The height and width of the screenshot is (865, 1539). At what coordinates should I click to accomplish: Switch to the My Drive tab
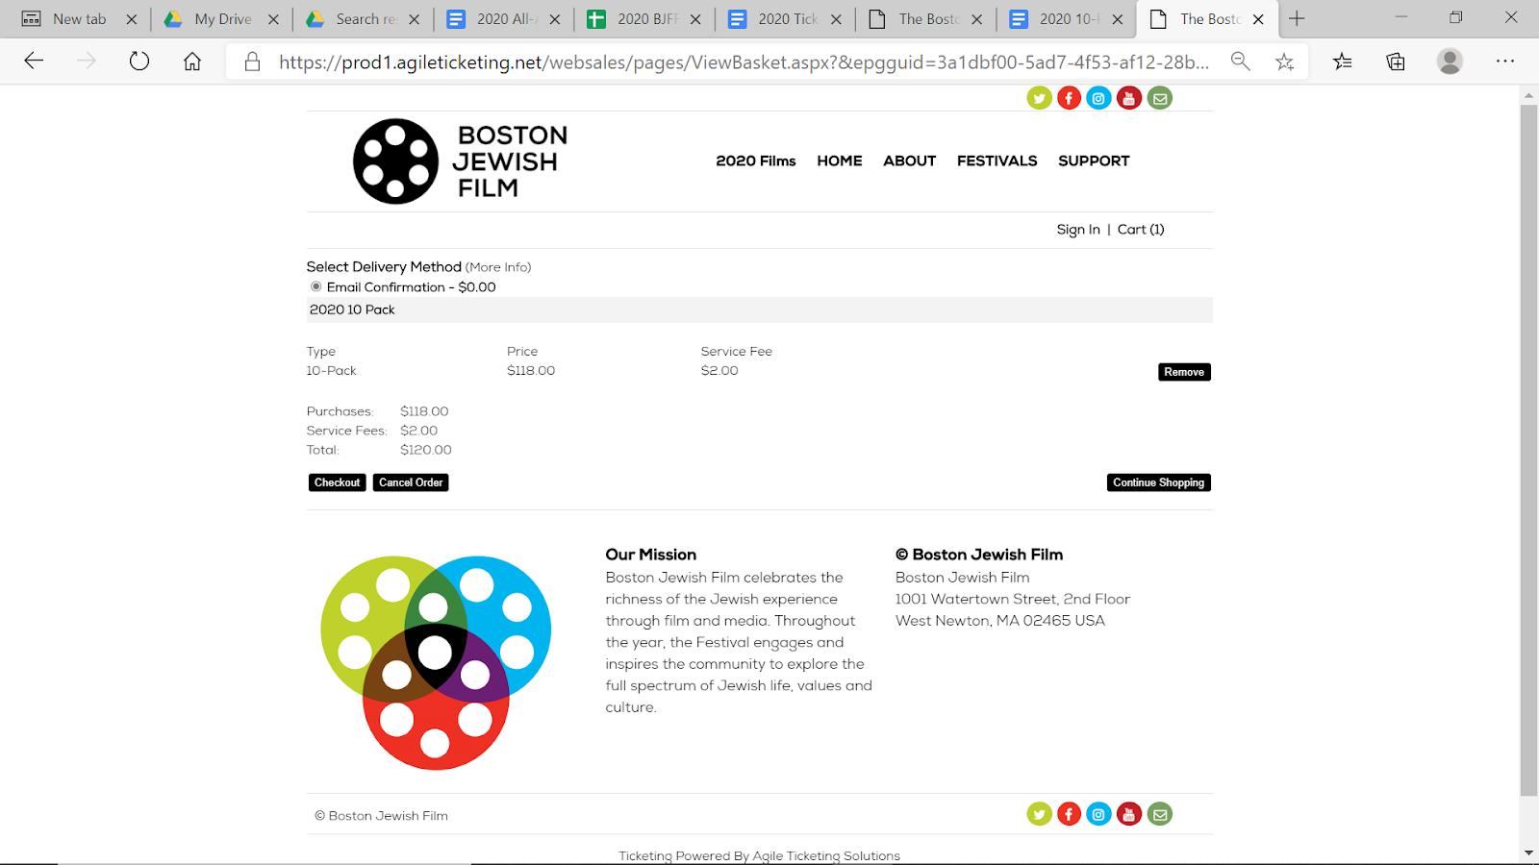tap(222, 19)
